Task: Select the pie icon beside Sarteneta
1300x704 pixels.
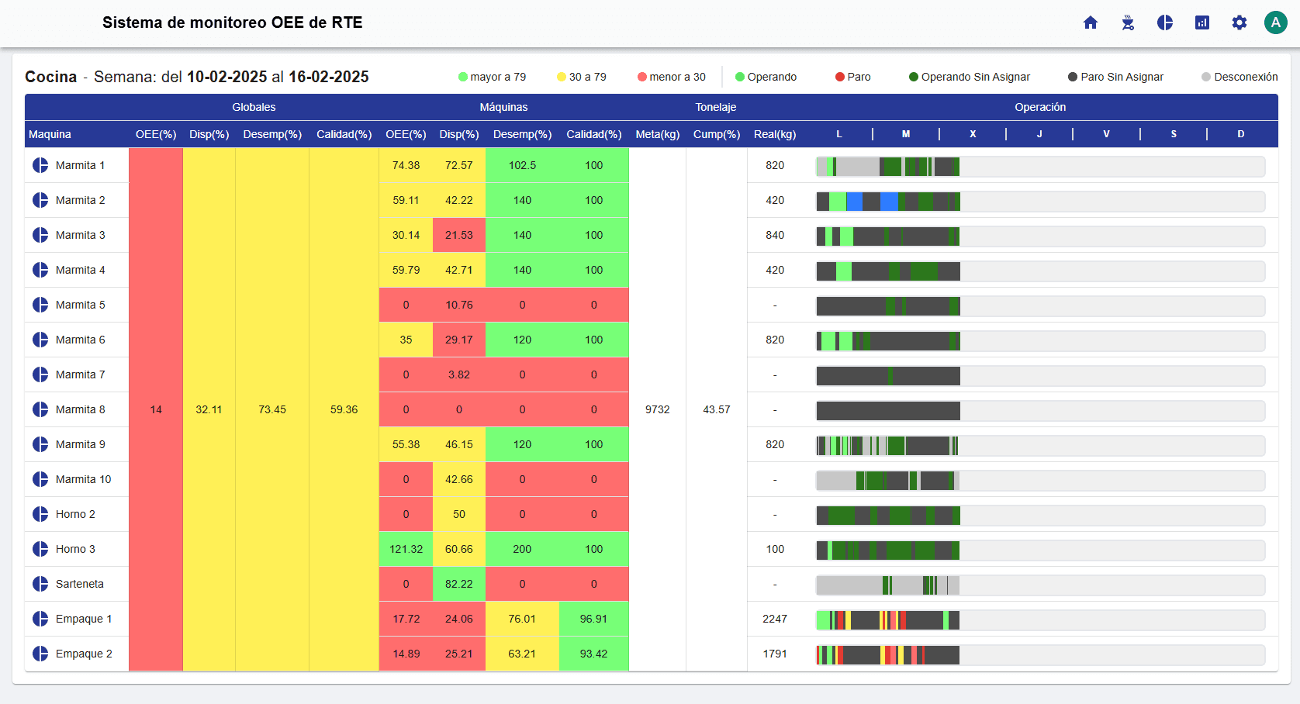Action: [x=40, y=584]
